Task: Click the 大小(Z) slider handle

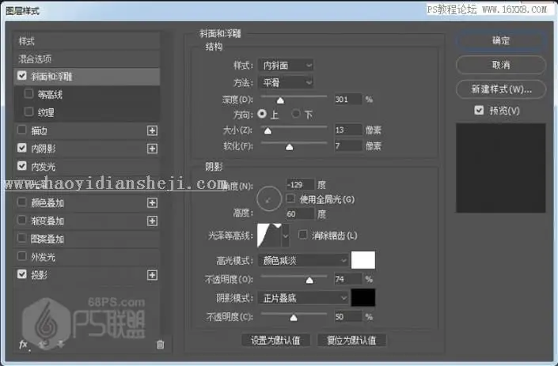Action: [x=268, y=131]
